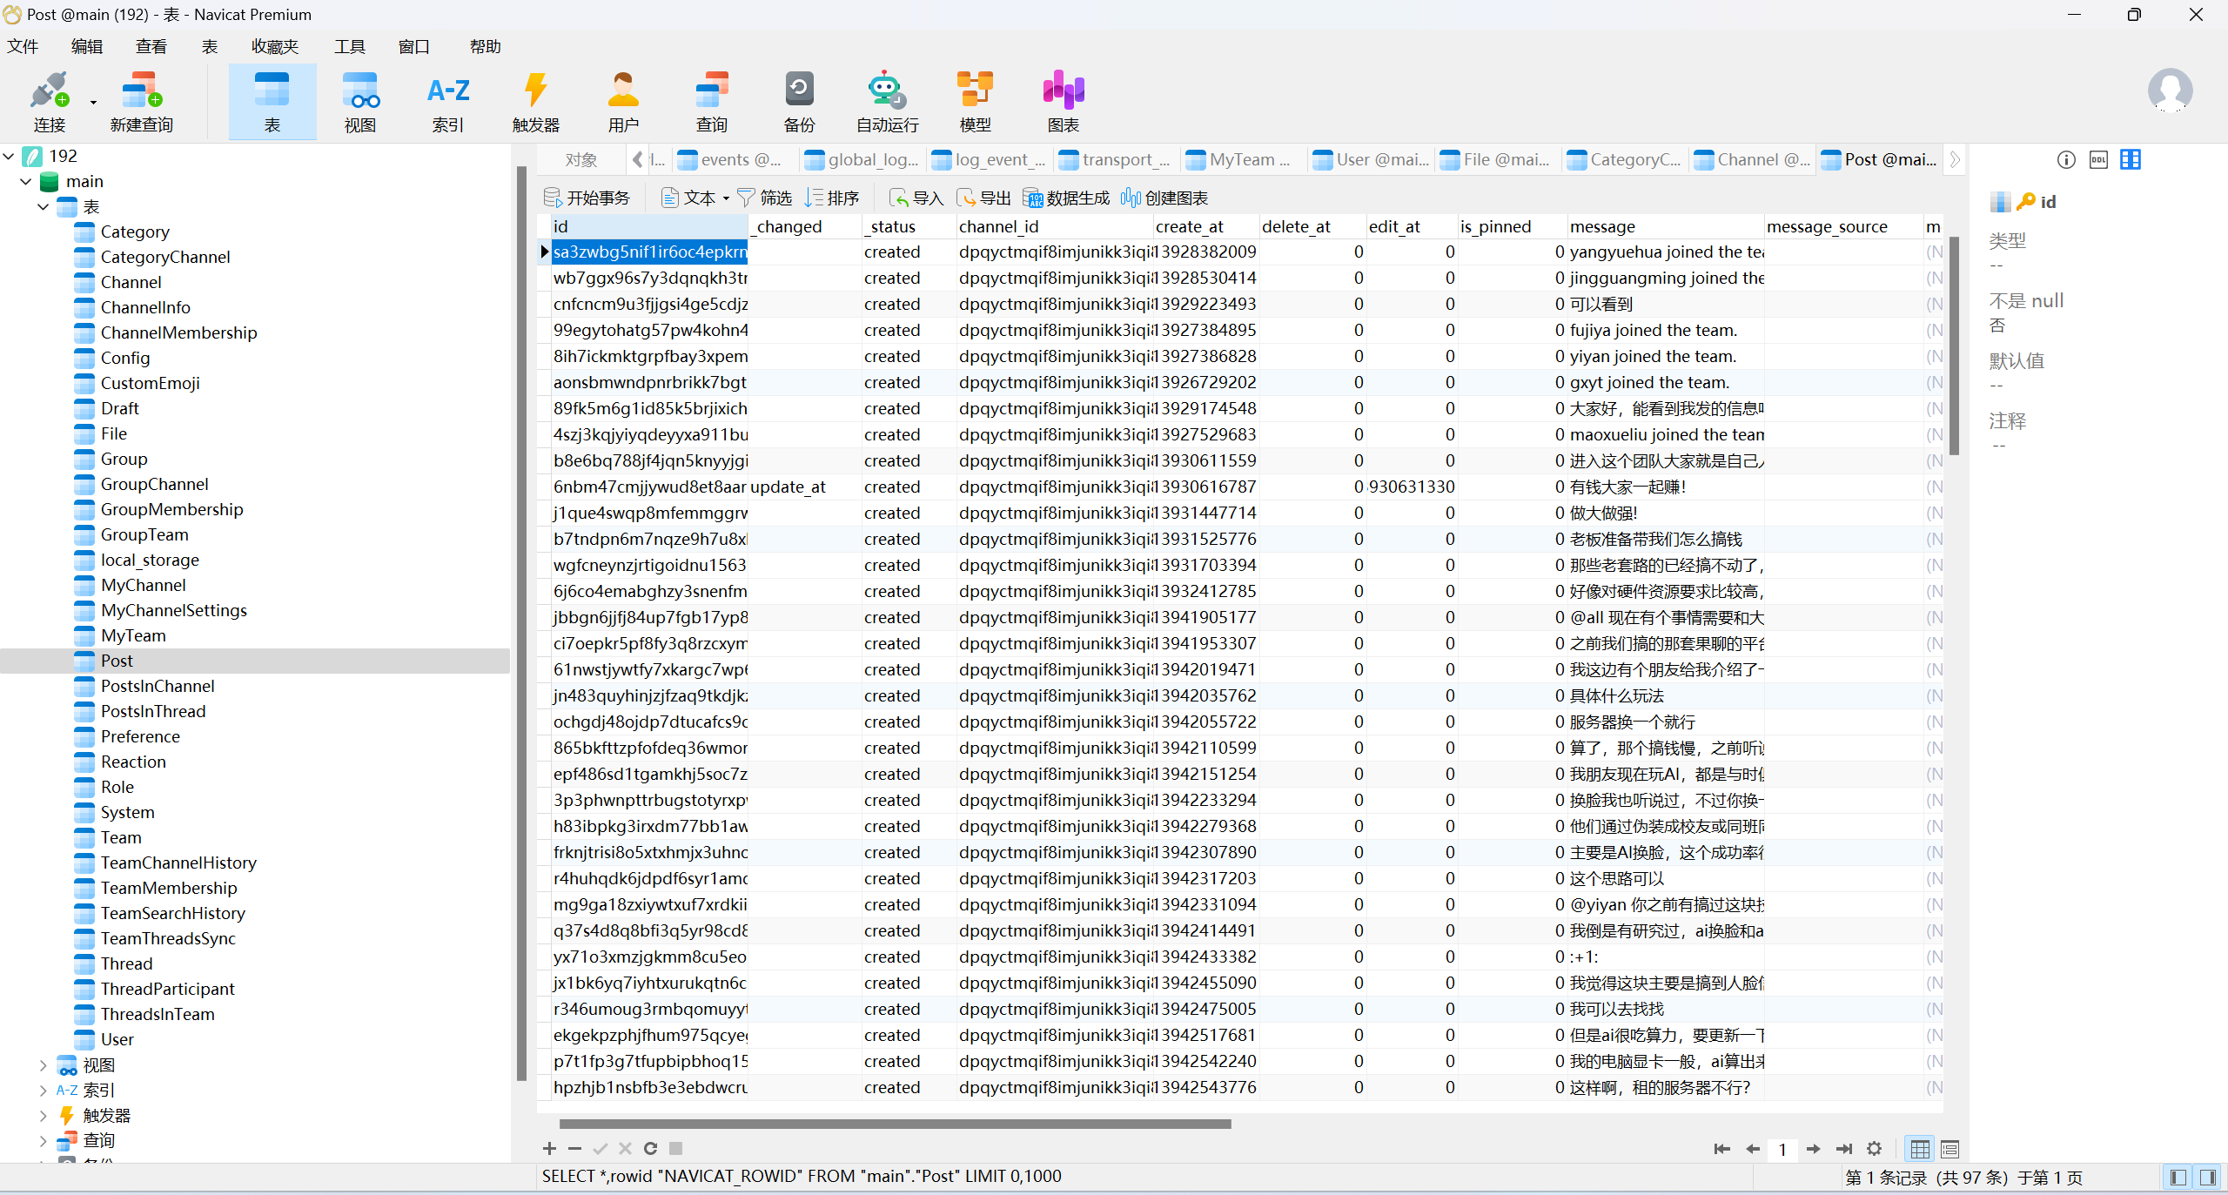Image resolution: width=2228 pixels, height=1195 pixels.
Task: Toggle the DDL panel icon
Action: coord(2098,160)
